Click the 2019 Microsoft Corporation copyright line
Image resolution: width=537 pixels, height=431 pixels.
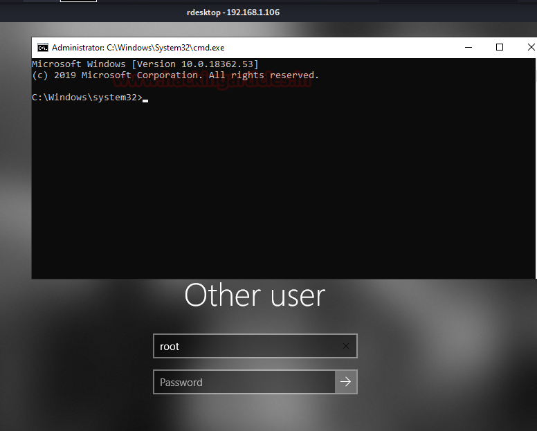click(175, 75)
